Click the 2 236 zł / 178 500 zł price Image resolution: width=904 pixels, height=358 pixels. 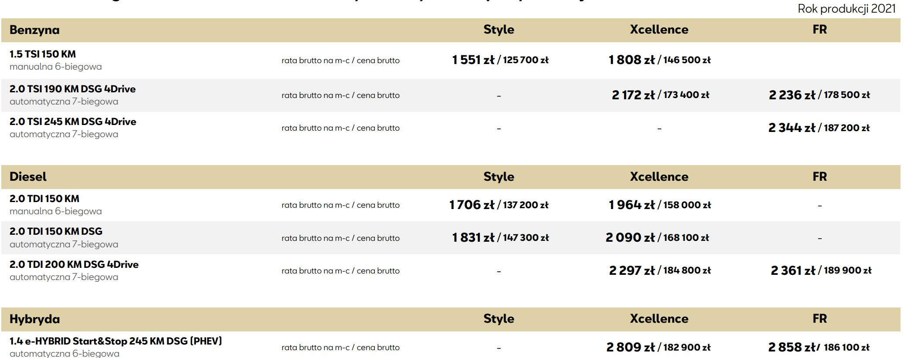819,95
